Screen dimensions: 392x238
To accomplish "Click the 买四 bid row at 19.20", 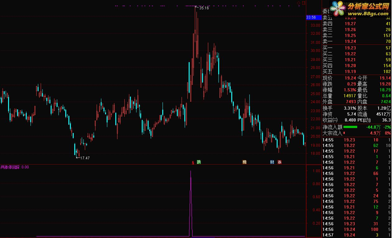I will [x=357, y=66].
